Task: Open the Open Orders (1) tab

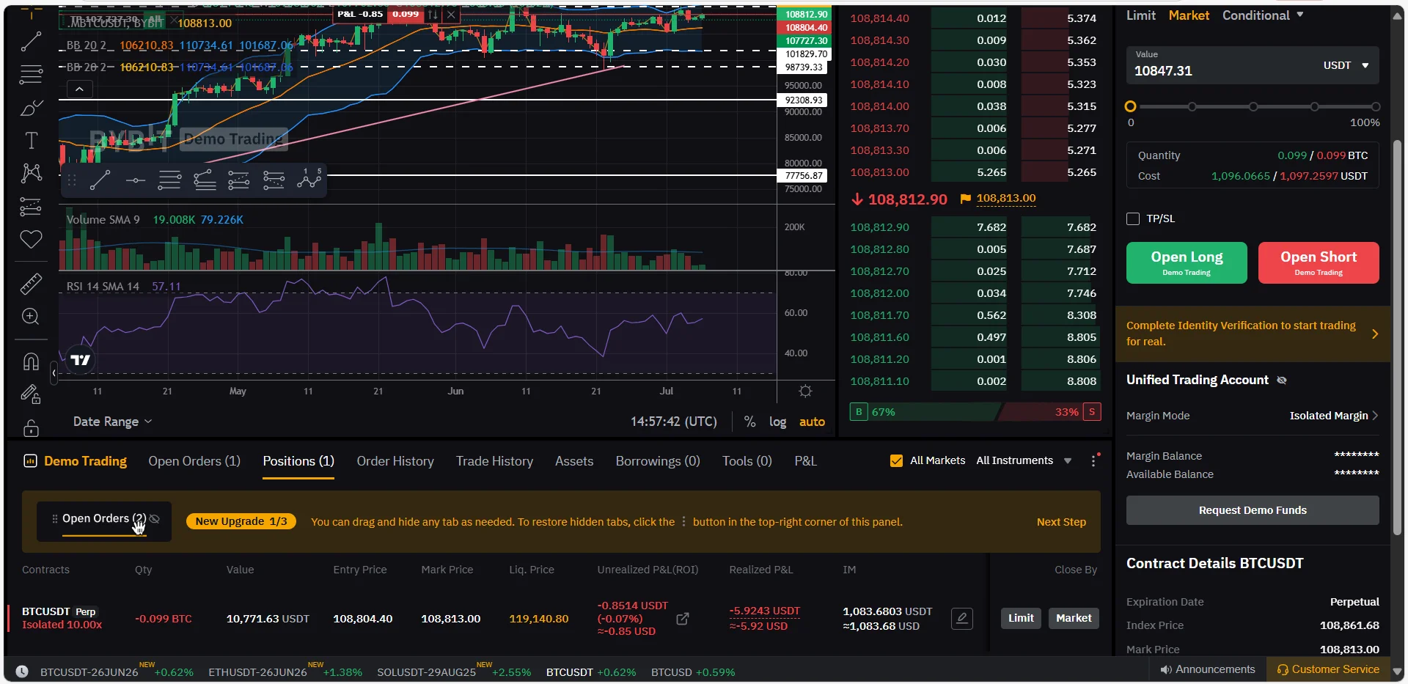Action: click(x=194, y=461)
